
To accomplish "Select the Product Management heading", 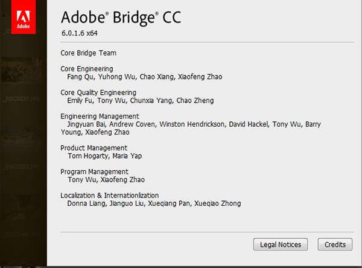I will 94,147.
